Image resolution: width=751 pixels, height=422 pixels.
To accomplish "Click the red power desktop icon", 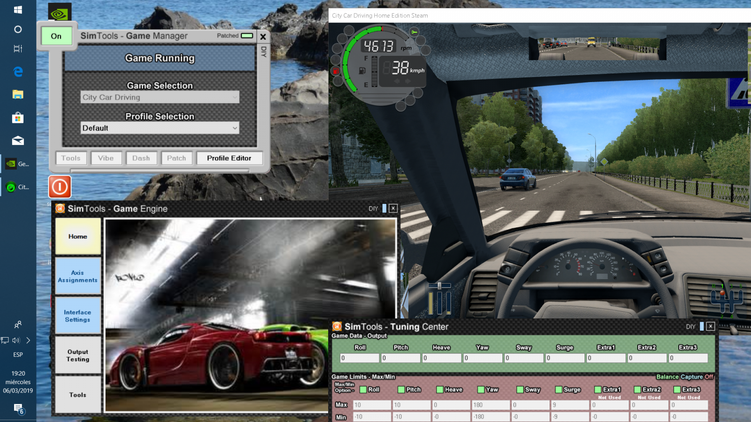I will click(x=60, y=187).
